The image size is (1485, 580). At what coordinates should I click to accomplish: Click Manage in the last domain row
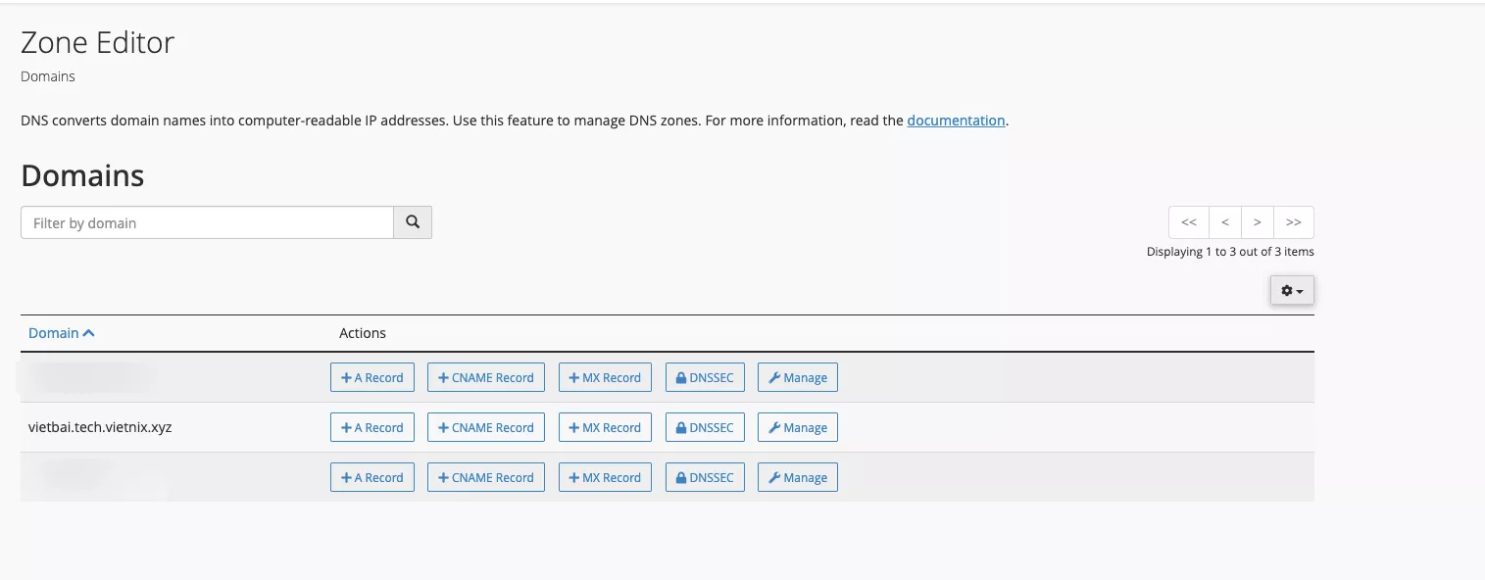pos(797,478)
